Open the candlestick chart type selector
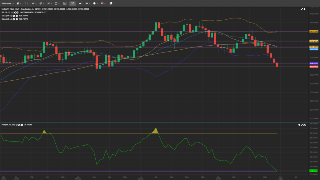The image size is (320, 180). tap(18, 3)
